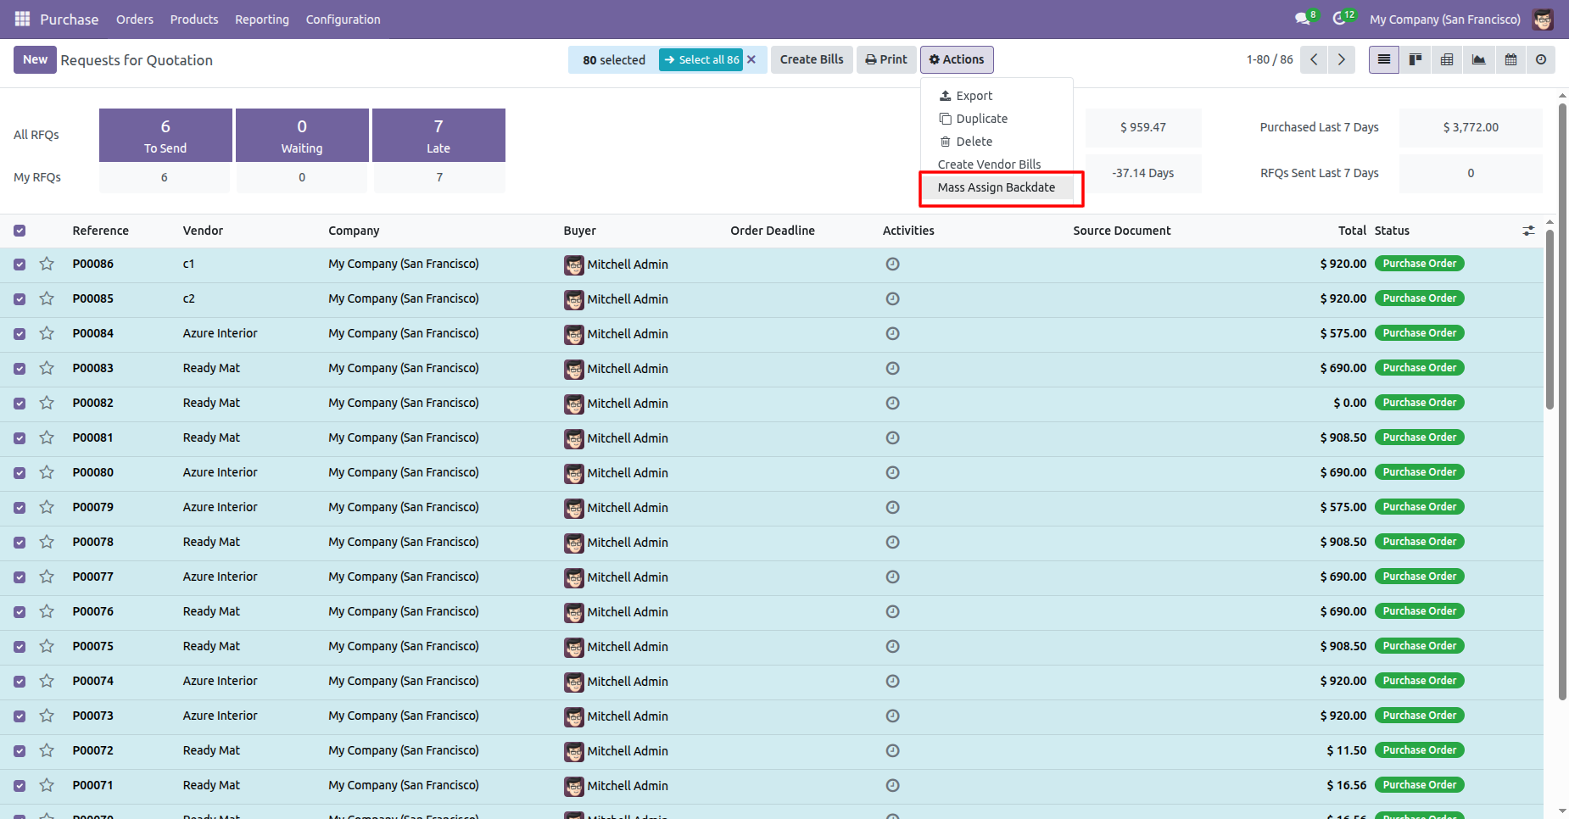Open the Print dropdown

(x=886, y=59)
